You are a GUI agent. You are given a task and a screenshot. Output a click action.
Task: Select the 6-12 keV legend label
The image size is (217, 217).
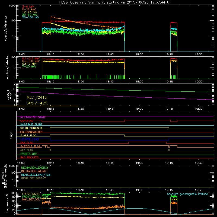tap(29, 9)
